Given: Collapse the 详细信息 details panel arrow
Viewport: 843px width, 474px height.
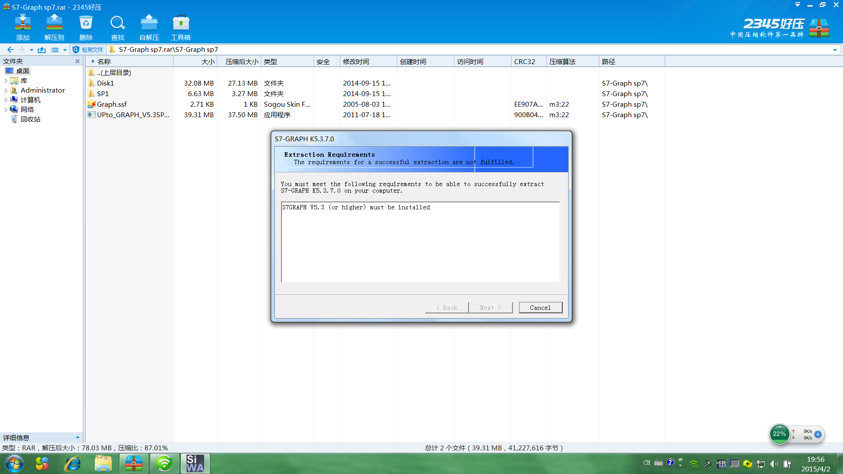Looking at the screenshot, I should (x=78, y=438).
